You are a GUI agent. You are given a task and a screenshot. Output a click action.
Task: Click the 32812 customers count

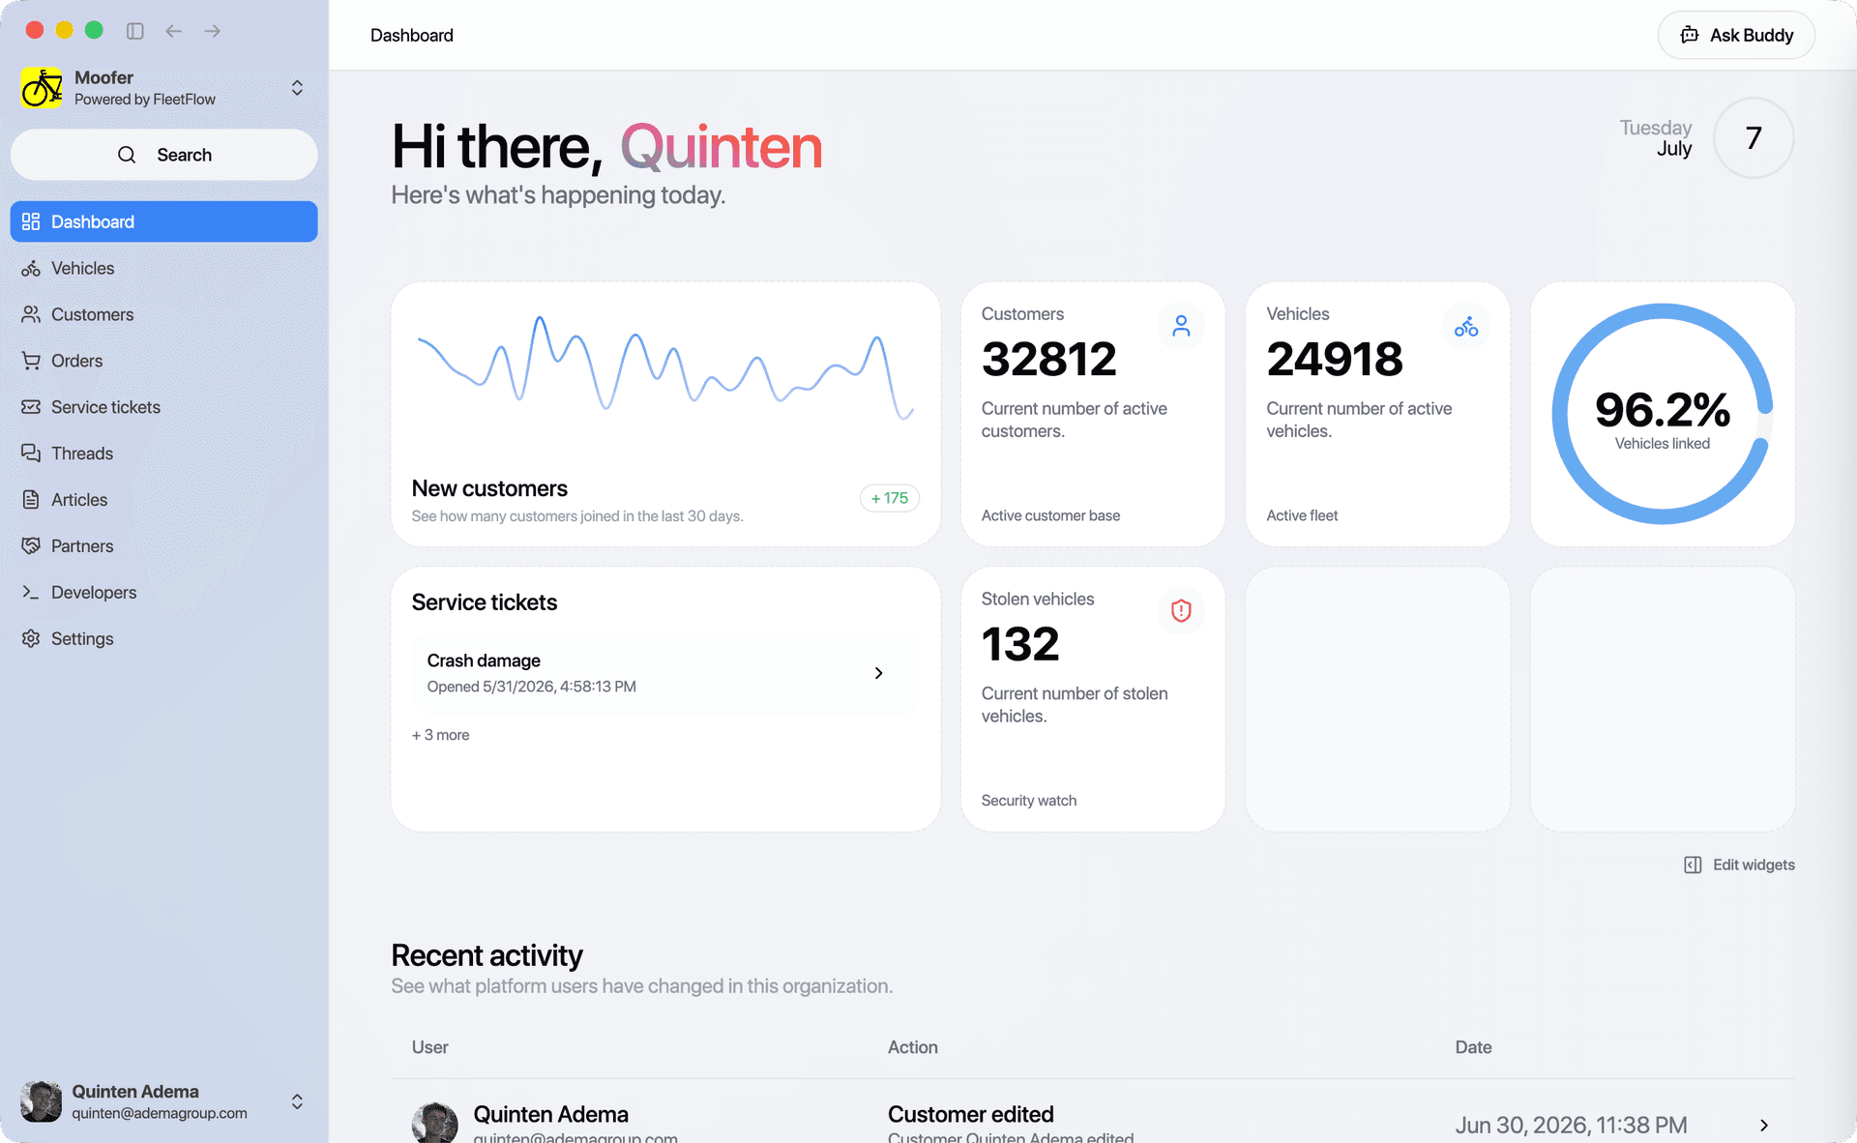point(1048,359)
